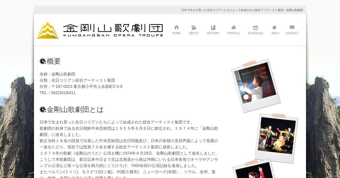The image size is (340, 178).
Task: Click the home icon in navigation
Action: 176,27
